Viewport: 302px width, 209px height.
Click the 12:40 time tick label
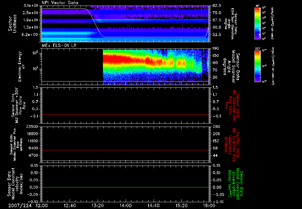click(x=70, y=206)
